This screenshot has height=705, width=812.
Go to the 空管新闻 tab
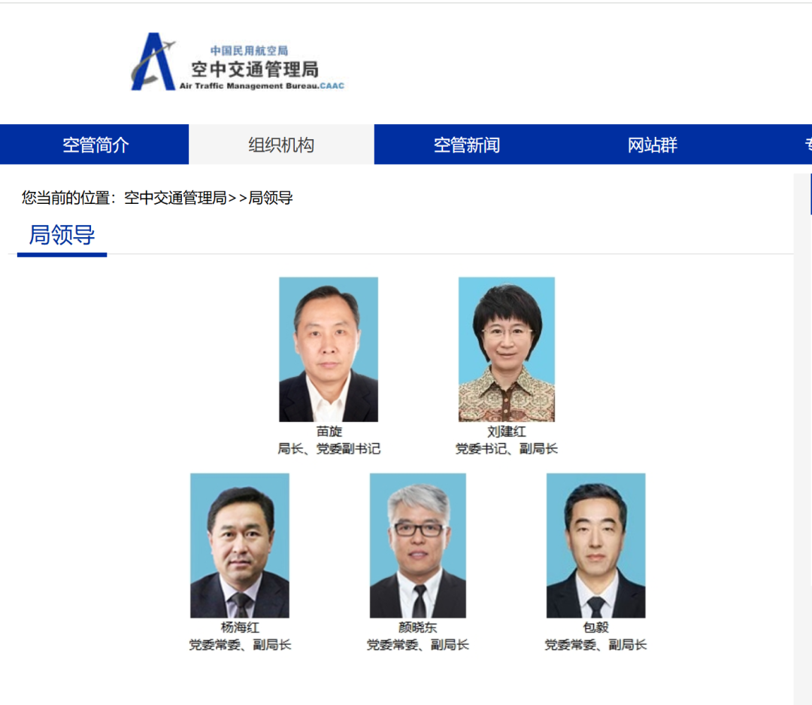(467, 144)
